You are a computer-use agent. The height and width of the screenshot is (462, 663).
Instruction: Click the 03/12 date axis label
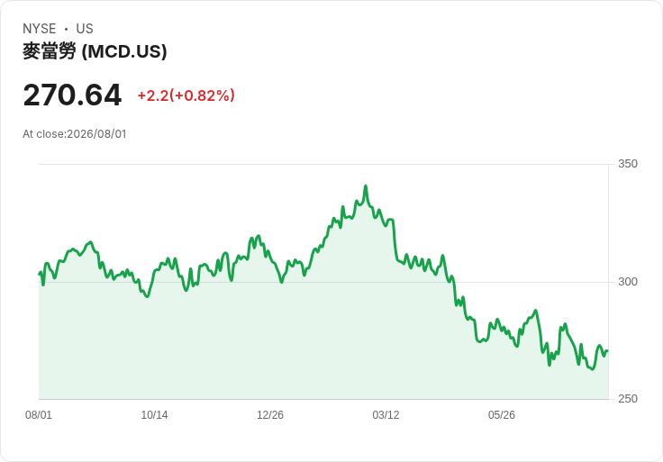pos(386,415)
